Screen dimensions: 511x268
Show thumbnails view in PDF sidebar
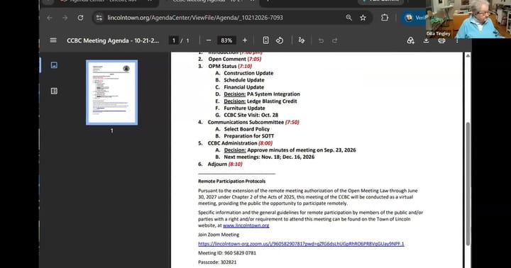pyautogui.click(x=54, y=65)
